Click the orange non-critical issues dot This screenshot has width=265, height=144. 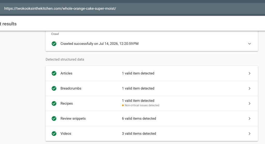pos(123,105)
